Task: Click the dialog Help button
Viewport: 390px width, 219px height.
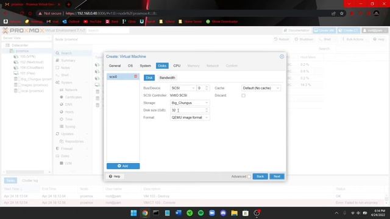Action: point(115,176)
